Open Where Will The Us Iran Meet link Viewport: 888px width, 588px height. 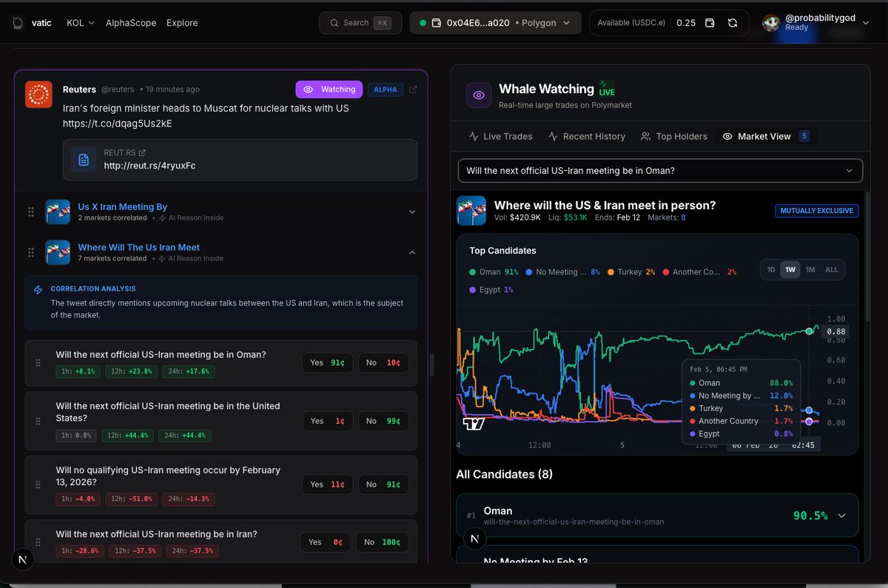139,248
